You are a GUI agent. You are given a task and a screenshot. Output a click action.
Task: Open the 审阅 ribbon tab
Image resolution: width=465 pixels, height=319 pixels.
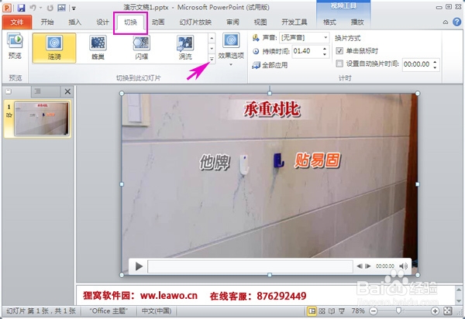[232, 22]
